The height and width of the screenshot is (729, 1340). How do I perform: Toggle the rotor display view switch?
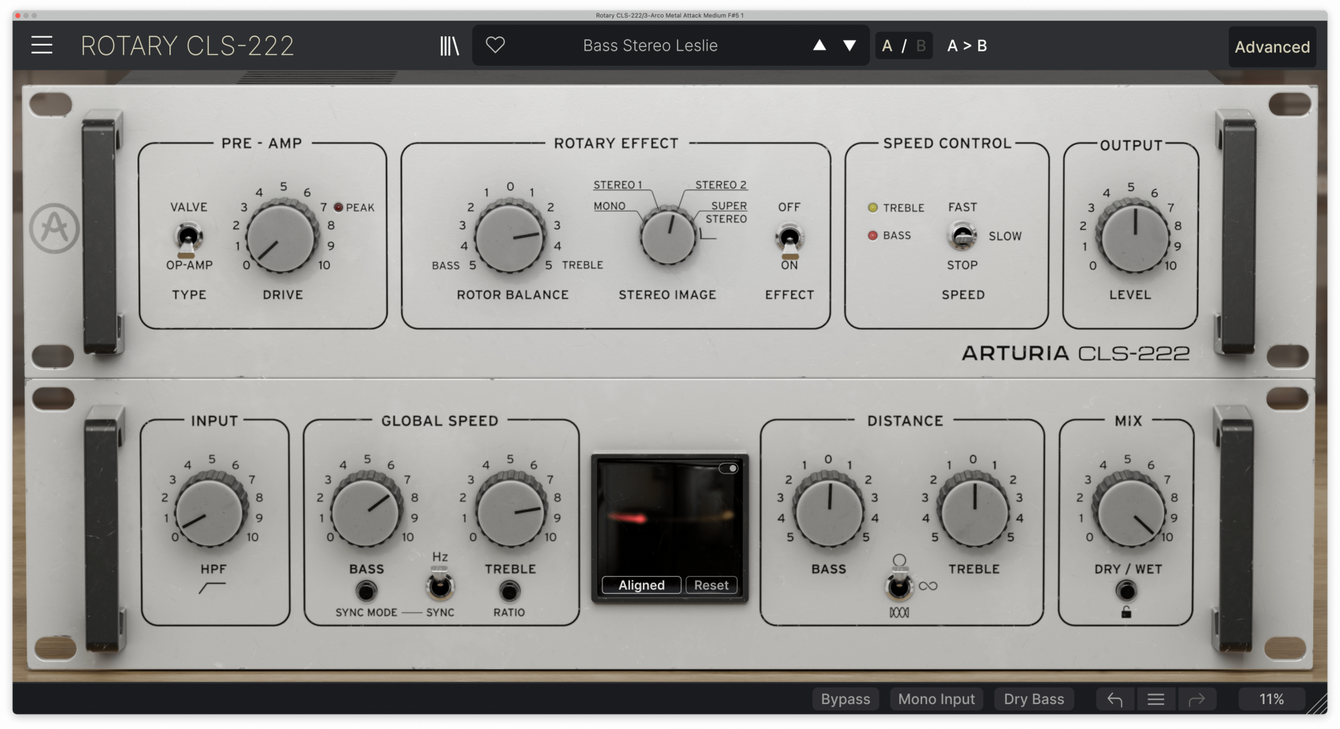click(728, 468)
